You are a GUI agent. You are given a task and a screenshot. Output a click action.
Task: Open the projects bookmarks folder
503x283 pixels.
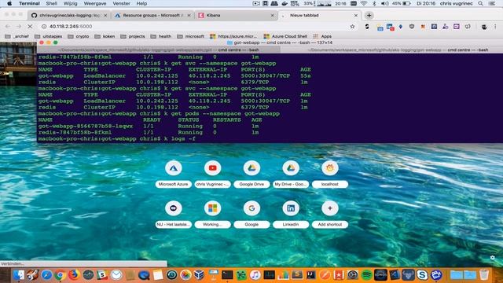(x=133, y=36)
